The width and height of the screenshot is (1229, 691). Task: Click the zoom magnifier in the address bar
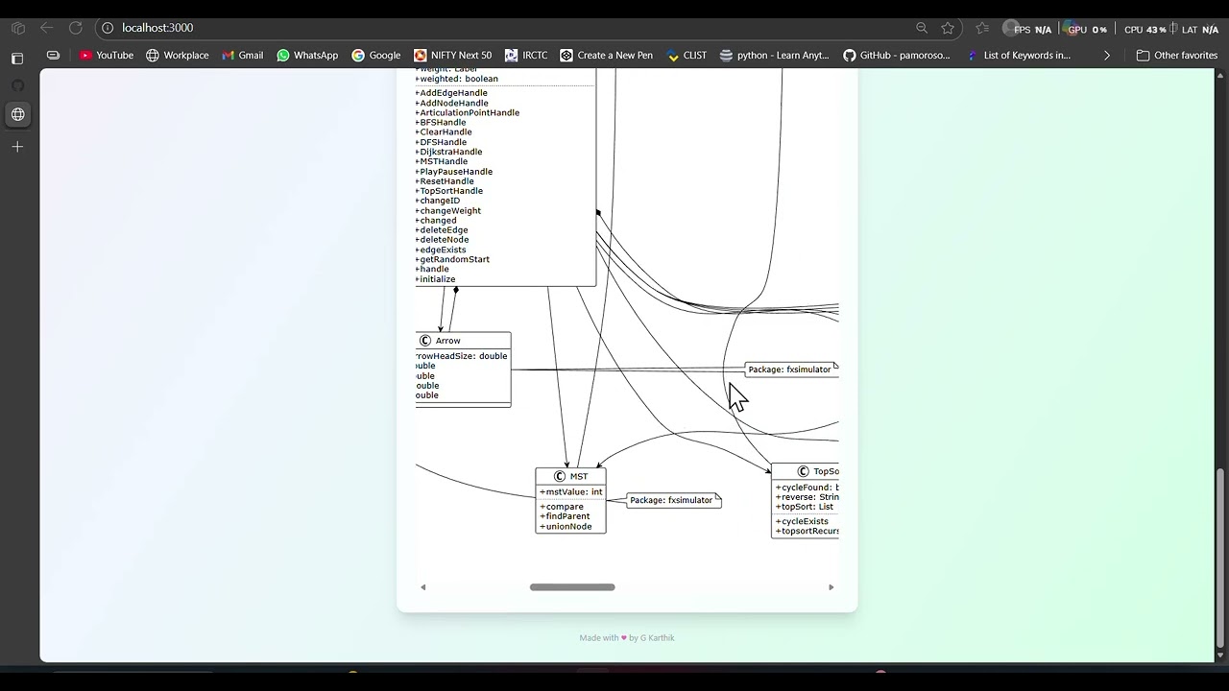click(x=922, y=28)
